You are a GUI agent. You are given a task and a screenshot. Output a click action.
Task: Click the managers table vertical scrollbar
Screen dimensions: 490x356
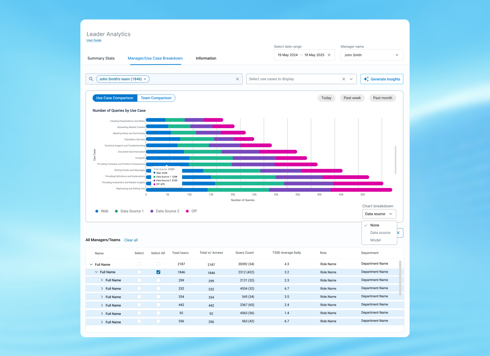point(400,278)
